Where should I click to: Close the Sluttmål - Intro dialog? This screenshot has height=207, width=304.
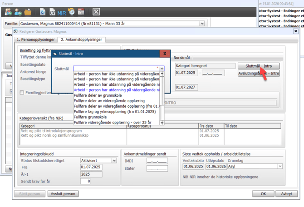(x=165, y=54)
